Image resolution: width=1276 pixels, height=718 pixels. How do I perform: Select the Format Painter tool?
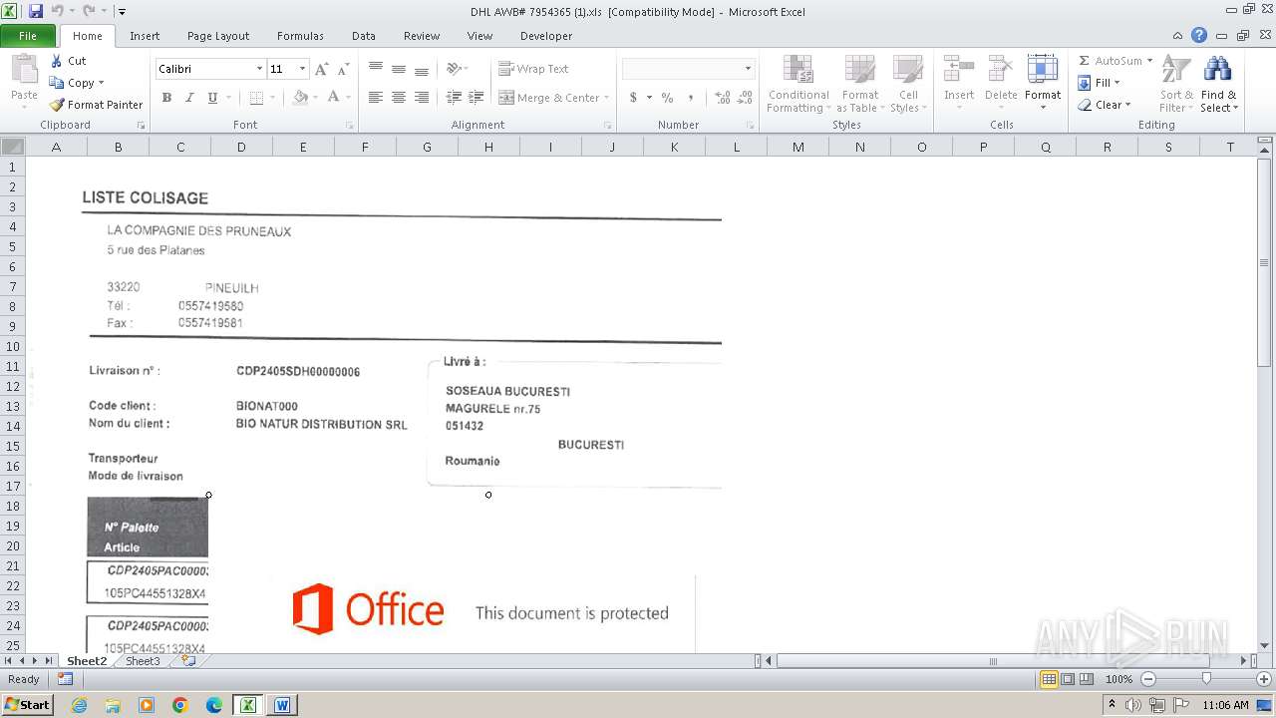point(97,105)
